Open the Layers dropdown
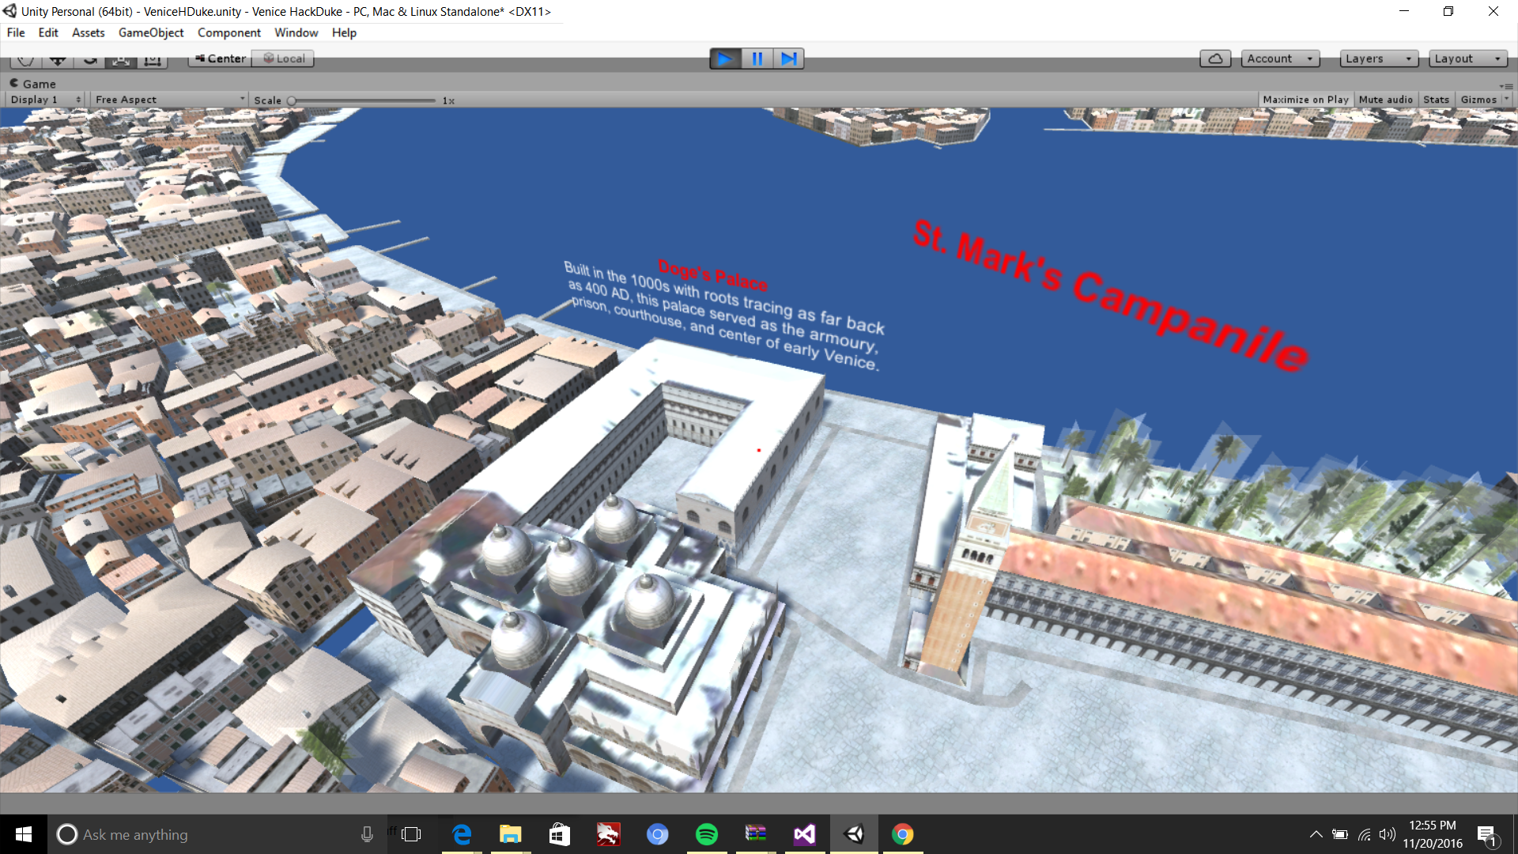The image size is (1518, 854). pyautogui.click(x=1378, y=59)
